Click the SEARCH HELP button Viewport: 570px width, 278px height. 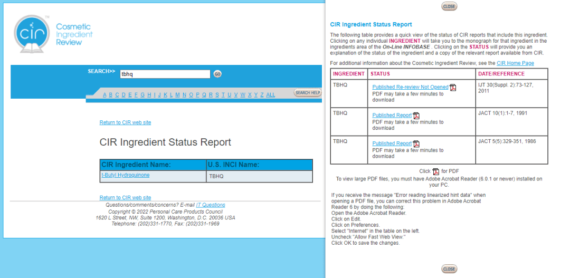click(308, 93)
